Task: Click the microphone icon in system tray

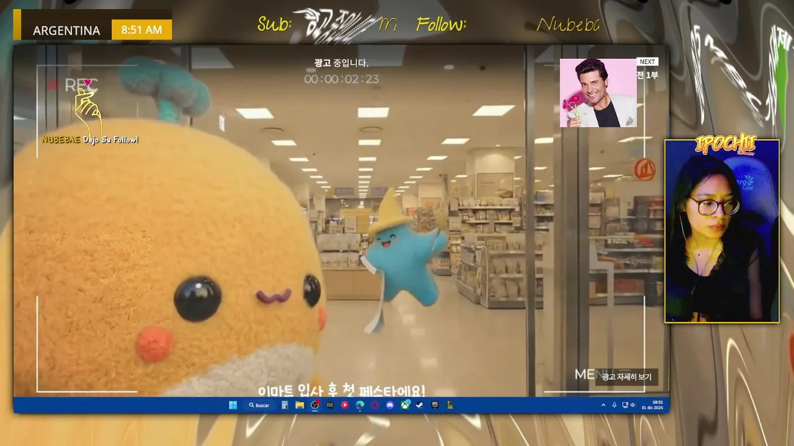Action: 614,405
